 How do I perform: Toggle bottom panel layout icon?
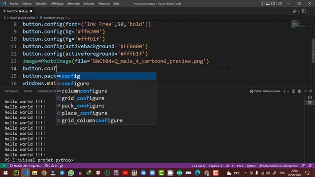(268, 3)
